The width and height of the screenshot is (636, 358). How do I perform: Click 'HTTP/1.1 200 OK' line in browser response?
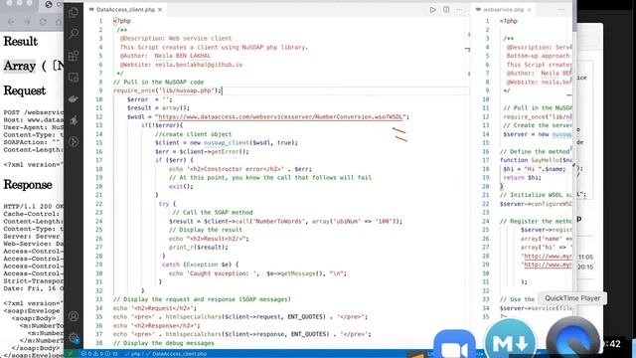click(34, 206)
